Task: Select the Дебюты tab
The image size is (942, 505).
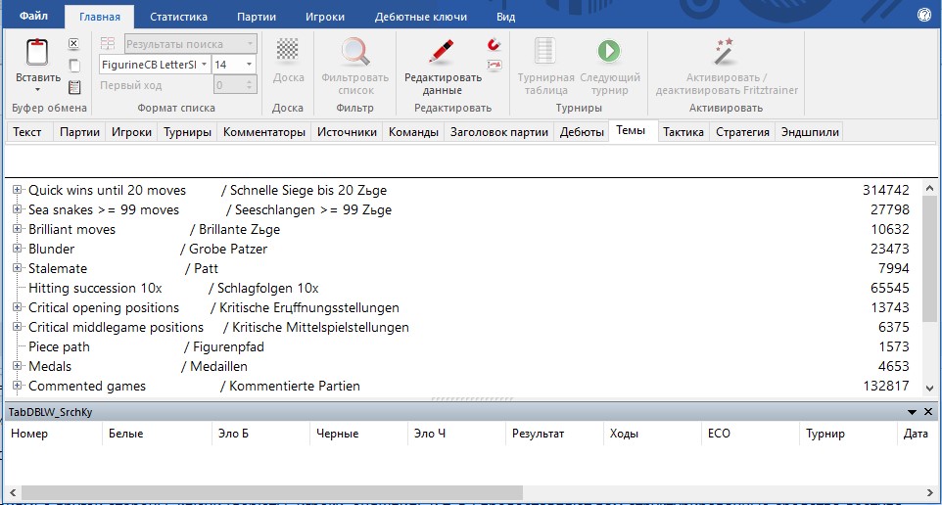Action: pyautogui.click(x=582, y=132)
